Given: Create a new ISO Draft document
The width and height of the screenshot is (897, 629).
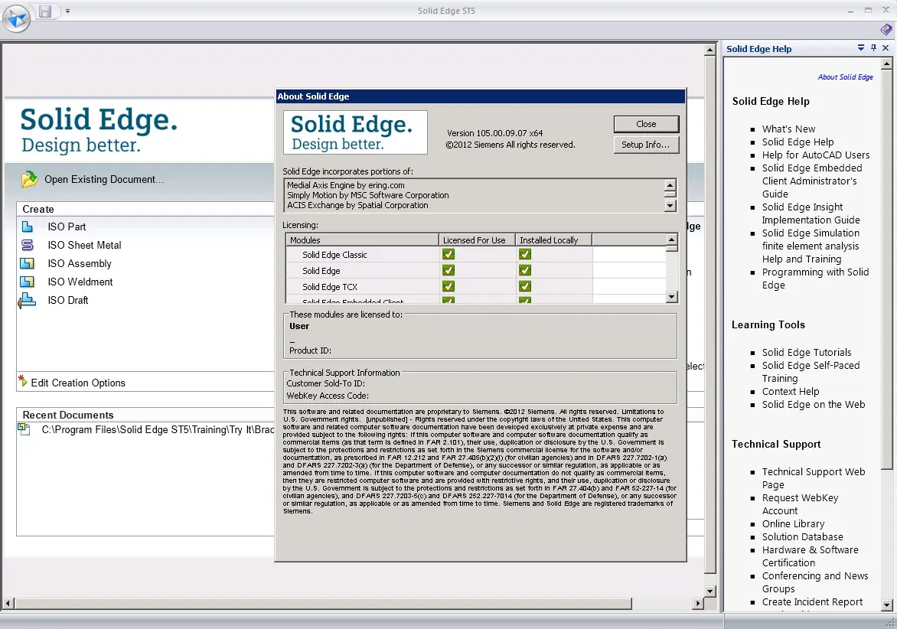Looking at the screenshot, I should tap(68, 300).
